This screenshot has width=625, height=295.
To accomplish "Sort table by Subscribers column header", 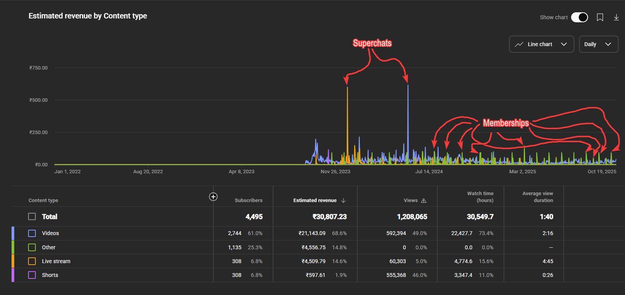I will tap(248, 201).
